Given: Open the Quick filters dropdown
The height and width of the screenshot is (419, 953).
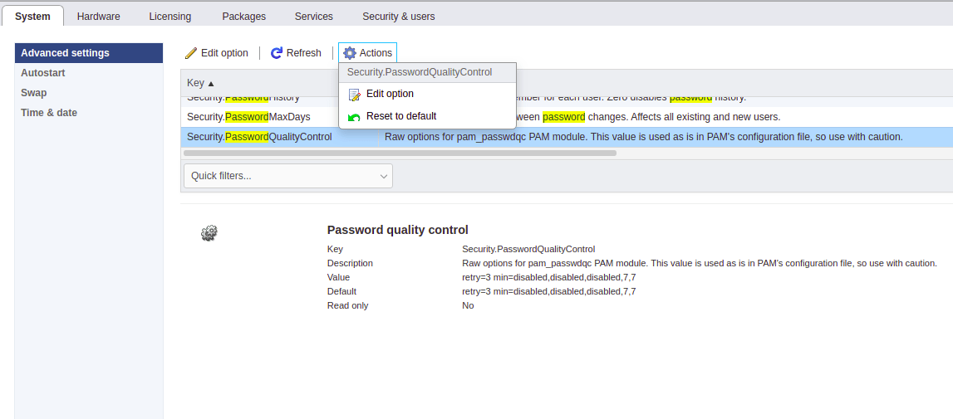Looking at the screenshot, I should (287, 176).
